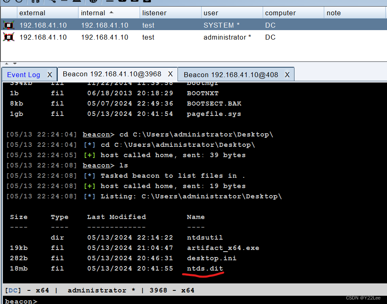Screen dimensions: 387x304
Task: Click the test listener cell in SYSTEM row
Action: [x=148, y=25]
